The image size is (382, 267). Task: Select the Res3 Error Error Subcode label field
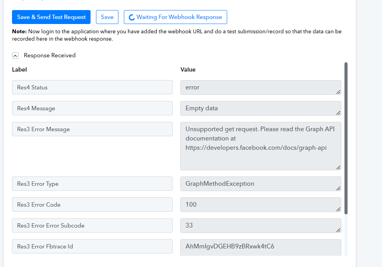(x=92, y=226)
